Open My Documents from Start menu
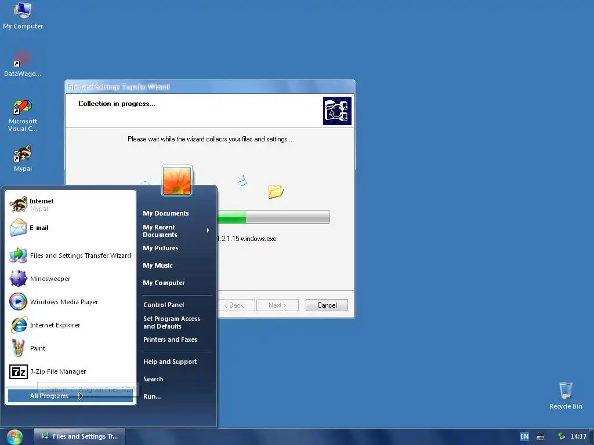Screen dimensions: 594x445 pos(165,213)
